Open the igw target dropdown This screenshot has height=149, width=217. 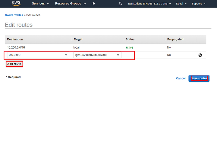(97, 55)
